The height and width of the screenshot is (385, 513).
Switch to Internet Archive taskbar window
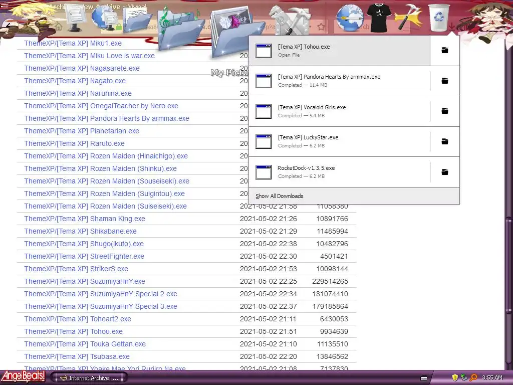tap(89, 378)
